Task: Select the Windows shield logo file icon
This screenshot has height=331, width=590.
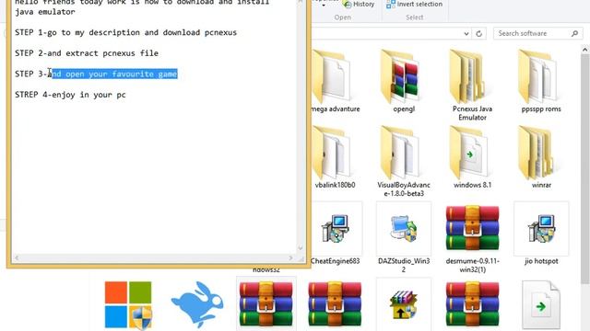Action: [x=128, y=305]
